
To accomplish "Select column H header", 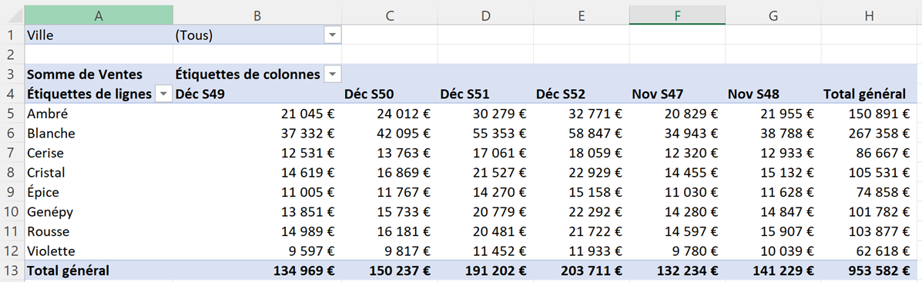I will tap(870, 18).
